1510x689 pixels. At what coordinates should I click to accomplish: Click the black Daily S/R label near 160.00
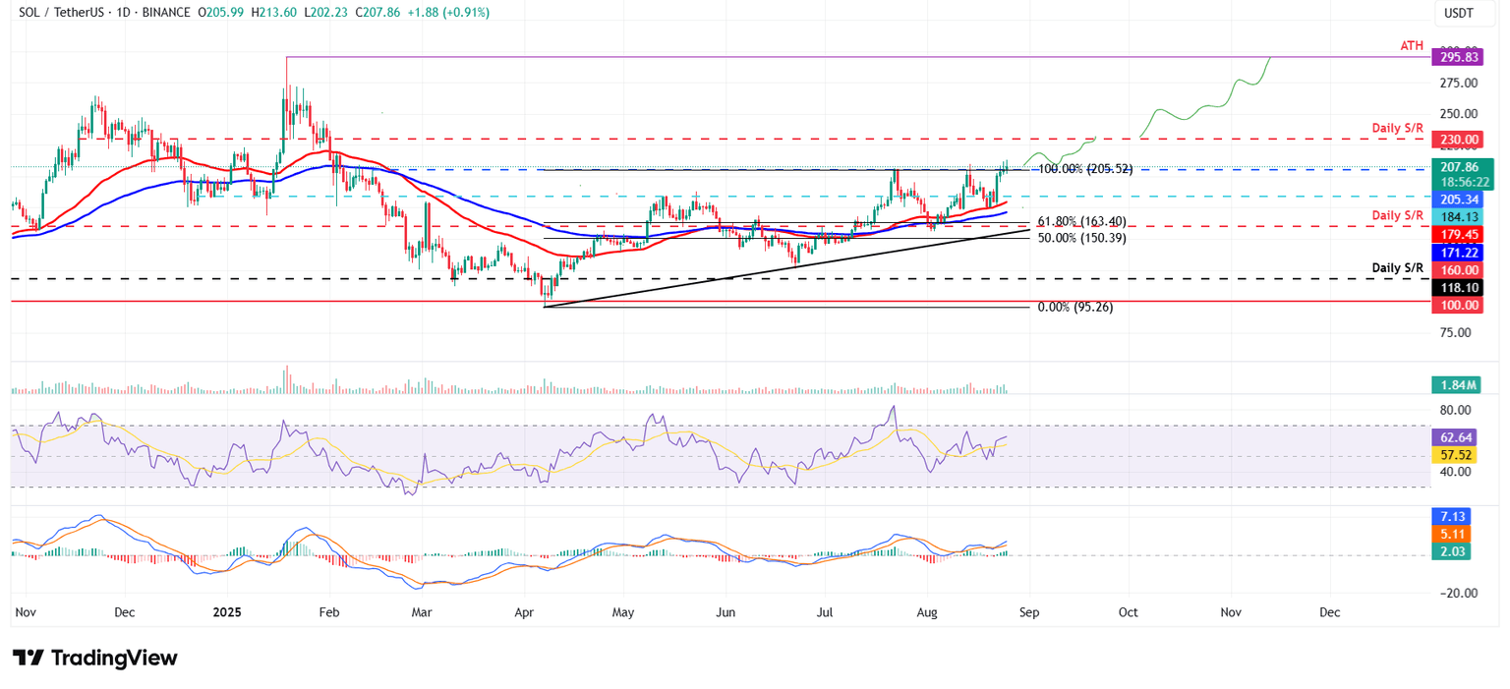[1397, 267]
